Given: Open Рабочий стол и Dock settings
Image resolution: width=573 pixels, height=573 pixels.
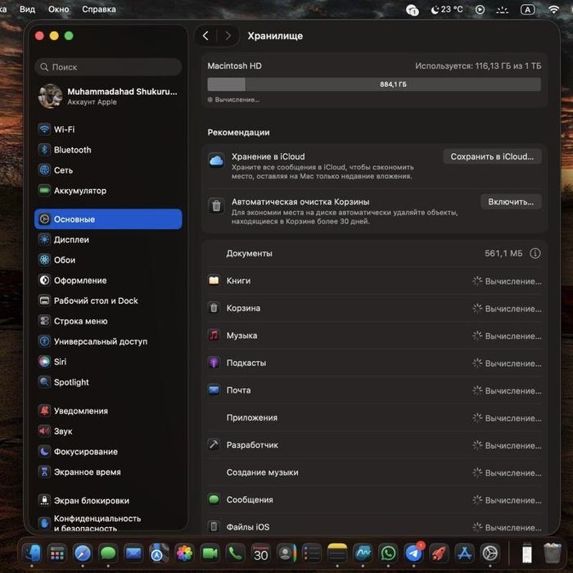Looking at the screenshot, I should pos(108,300).
